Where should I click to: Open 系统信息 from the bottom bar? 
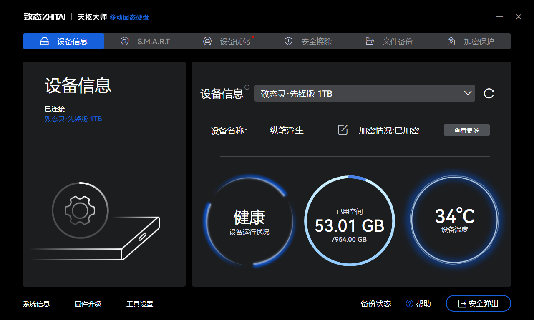(36, 304)
